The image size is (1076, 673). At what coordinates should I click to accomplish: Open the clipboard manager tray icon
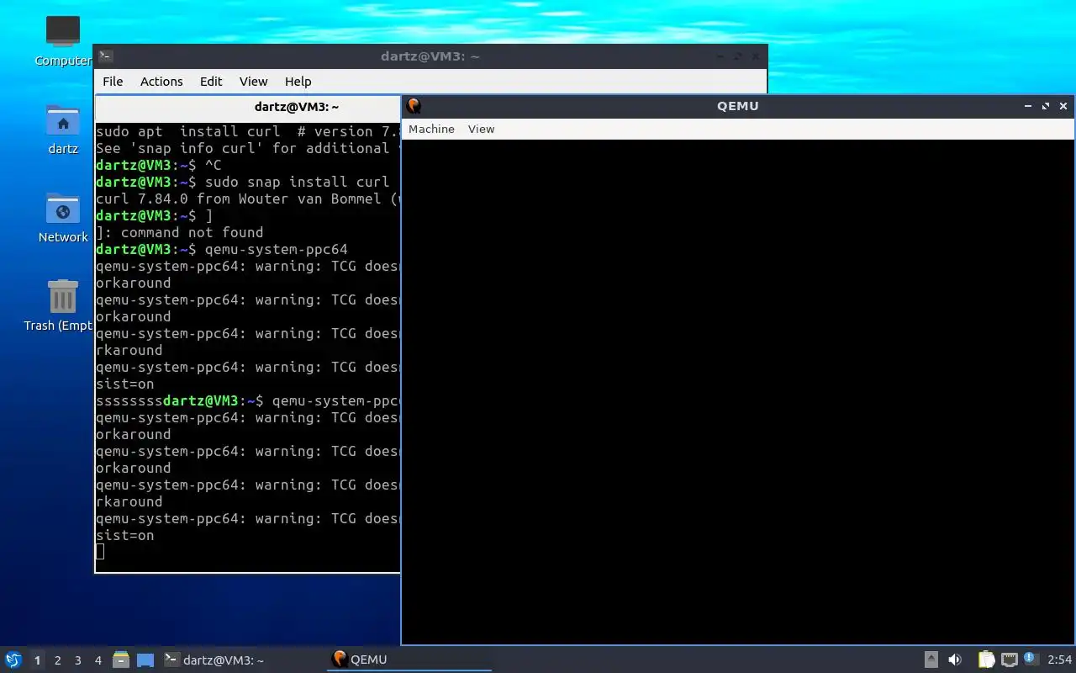point(986,660)
